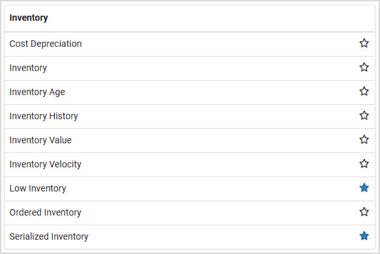Viewport: 380px width, 254px height.
Task: Open the Low Inventory report
Action: (x=38, y=188)
